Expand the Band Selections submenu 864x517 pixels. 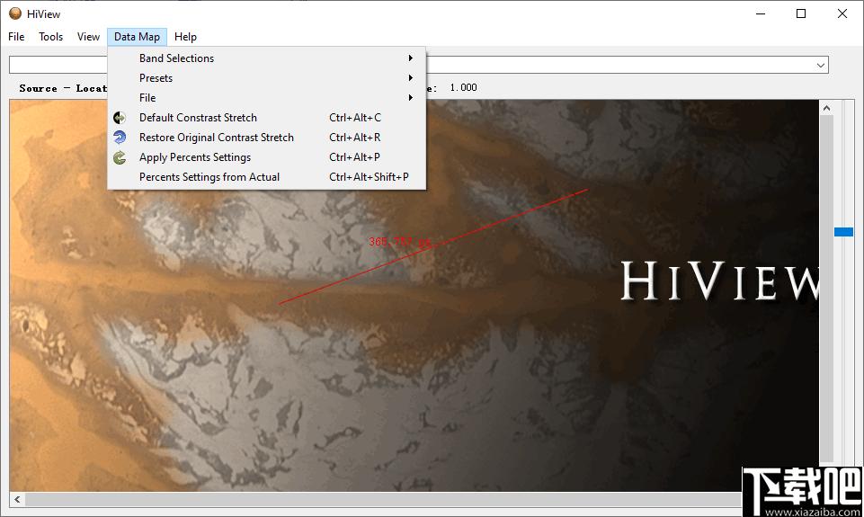(x=267, y=58)
